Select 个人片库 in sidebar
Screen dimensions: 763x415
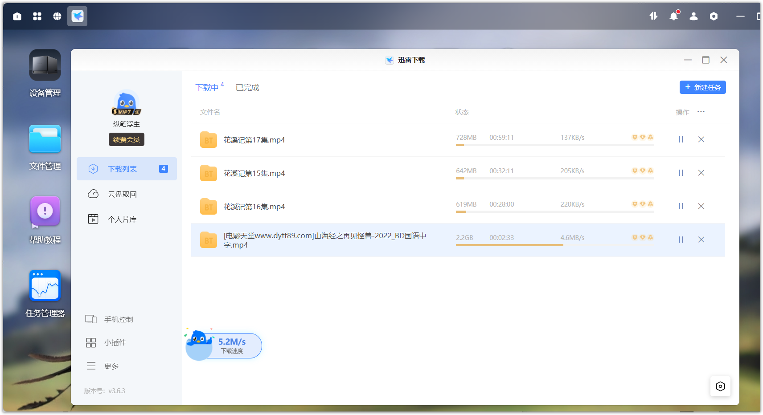click(x=127, y=219)
